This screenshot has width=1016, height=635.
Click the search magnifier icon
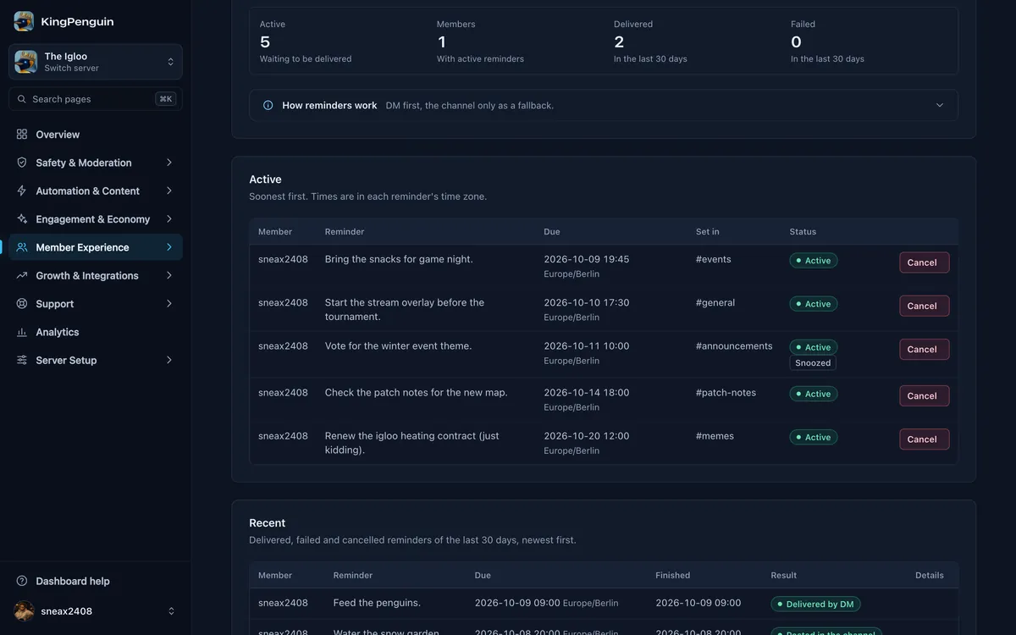22,99
